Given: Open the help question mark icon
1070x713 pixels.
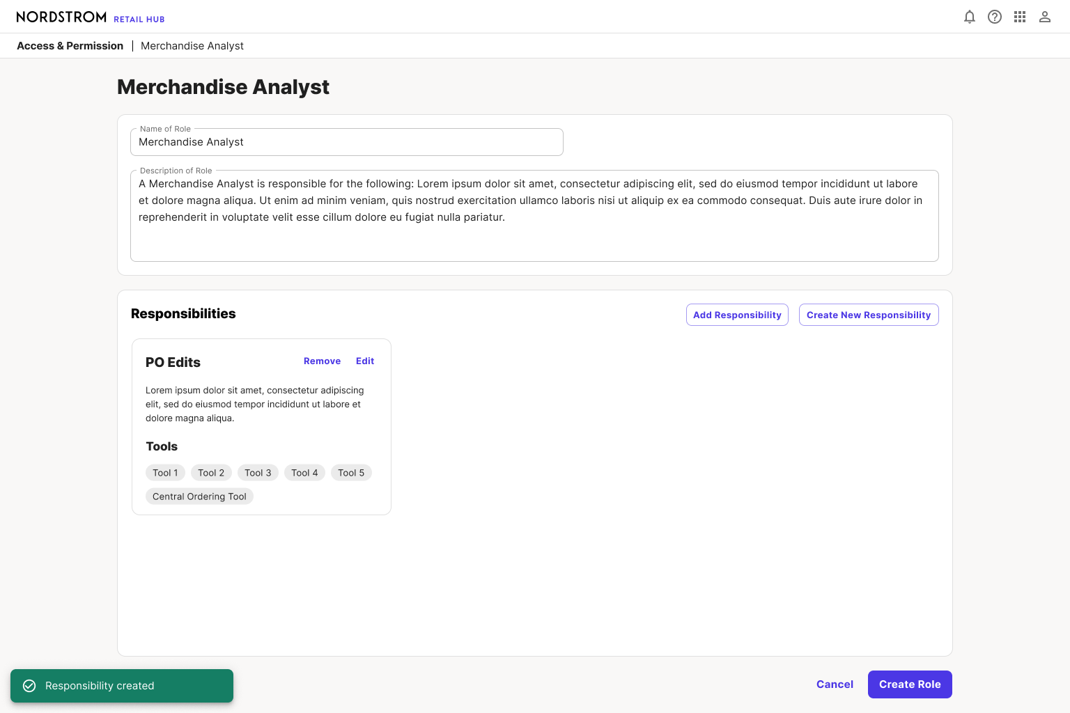Looking at the screenshot, I should point(995,17).
